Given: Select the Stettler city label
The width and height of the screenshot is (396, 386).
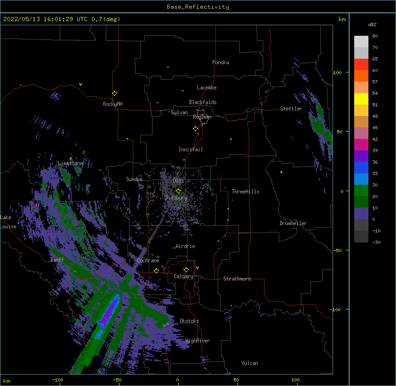Looking at the screenshot, I should click(x=291, y=109).
